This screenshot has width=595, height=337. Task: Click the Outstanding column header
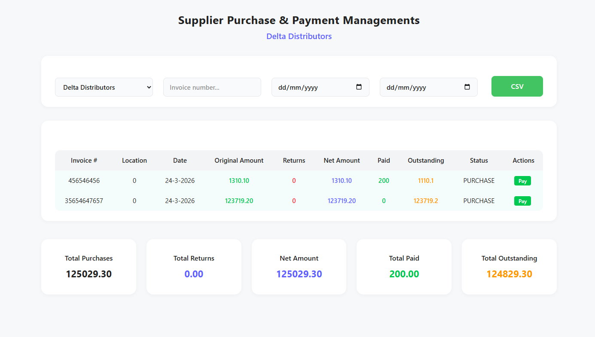[426, 161]
